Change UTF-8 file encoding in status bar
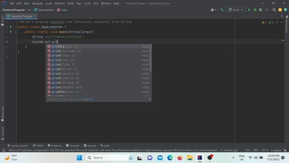289x163 pixels. point(265,150)
